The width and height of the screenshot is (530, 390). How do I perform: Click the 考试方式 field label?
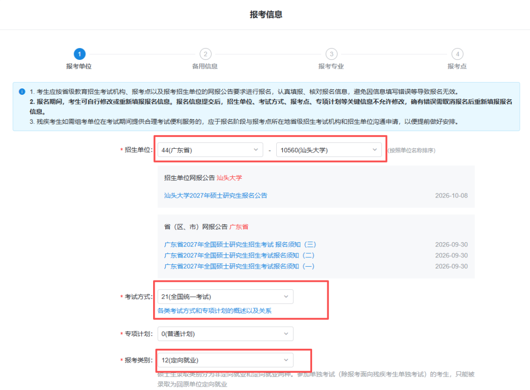coord(138,297)
